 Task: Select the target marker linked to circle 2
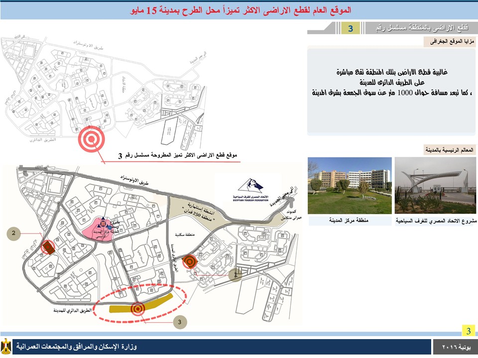[48, 247]
